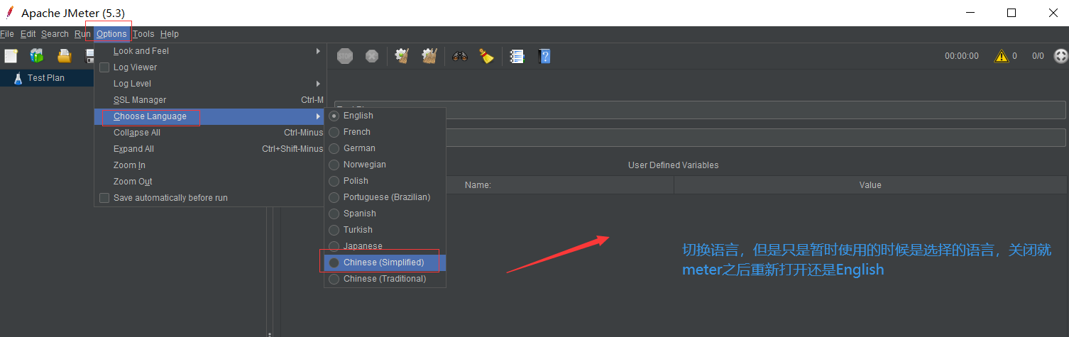Screen dimensions: 1069x337
Task: Select Spanish language option
Action: point(385,214)
